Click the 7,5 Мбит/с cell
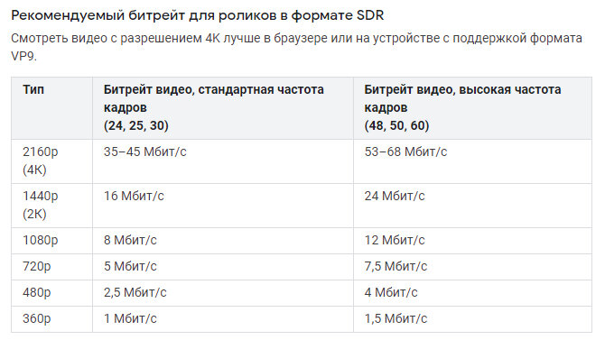This screenshot has width=605, height=349. 396,267
